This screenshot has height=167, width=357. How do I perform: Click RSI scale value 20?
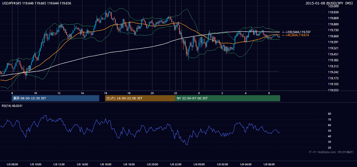329,148
